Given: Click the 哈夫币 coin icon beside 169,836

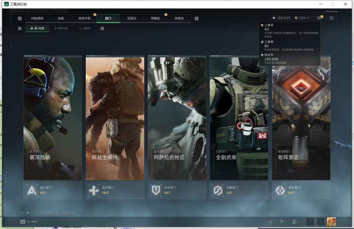Looking at the screenshot, I should tap(274, 18).
